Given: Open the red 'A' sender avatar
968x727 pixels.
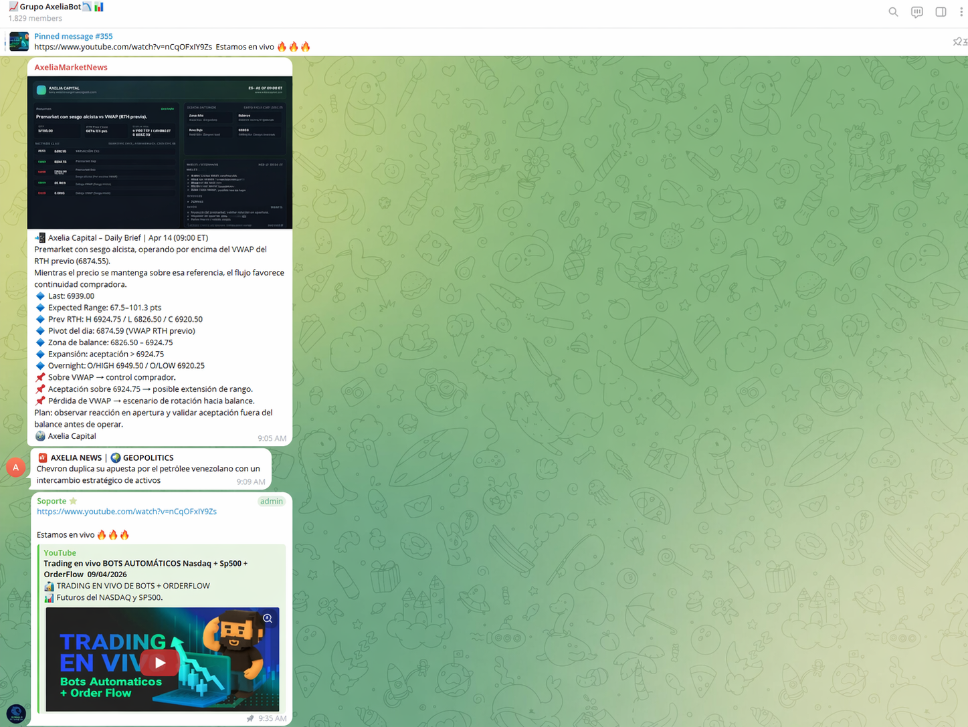Looking at the screenshot, I should [15, 467].
